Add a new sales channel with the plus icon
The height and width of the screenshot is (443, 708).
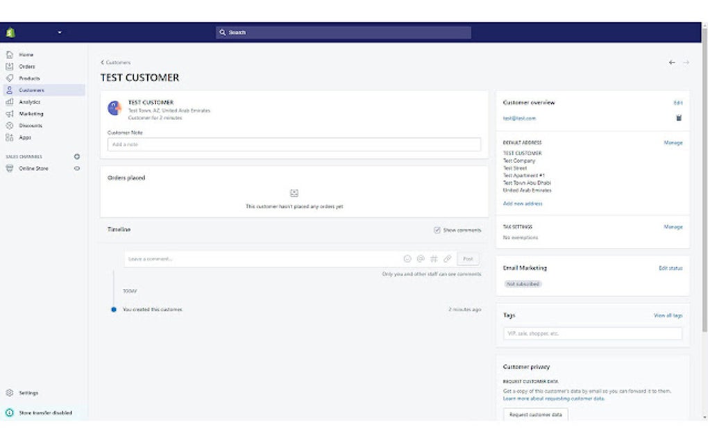[76, 156]
